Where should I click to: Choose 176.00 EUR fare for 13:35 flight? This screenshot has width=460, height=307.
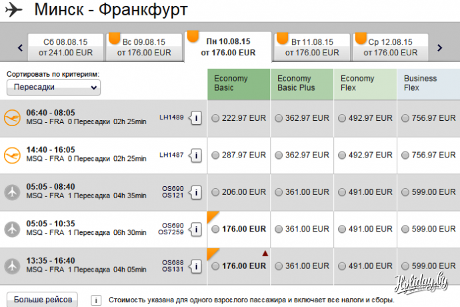click(215, 266)
